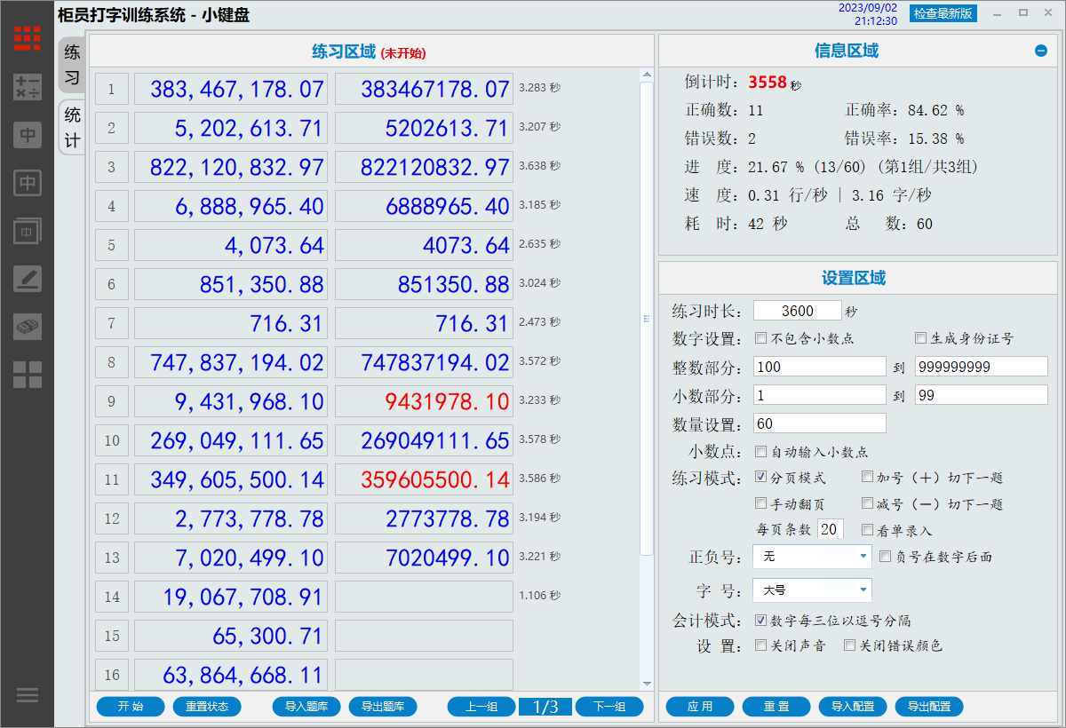Click the row number 8 cell
This screenshot has height=728, width=1066.
tap(112, 362)
